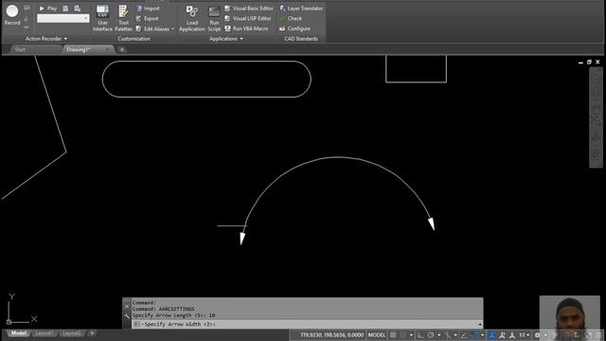Toggle polar tracking
Screen dimensions: 606x341
431,334
